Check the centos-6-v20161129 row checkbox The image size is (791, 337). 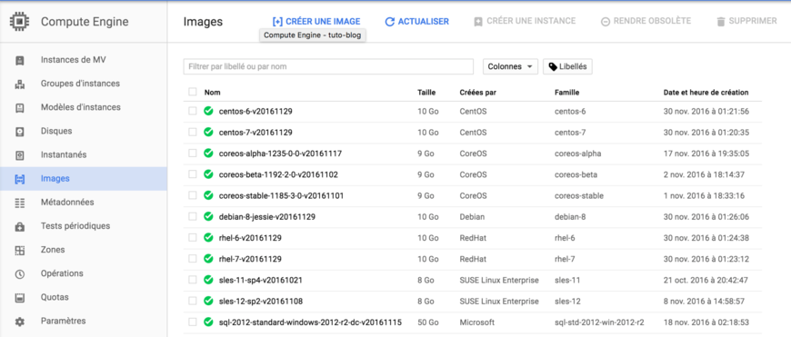[x=192, y=111]
